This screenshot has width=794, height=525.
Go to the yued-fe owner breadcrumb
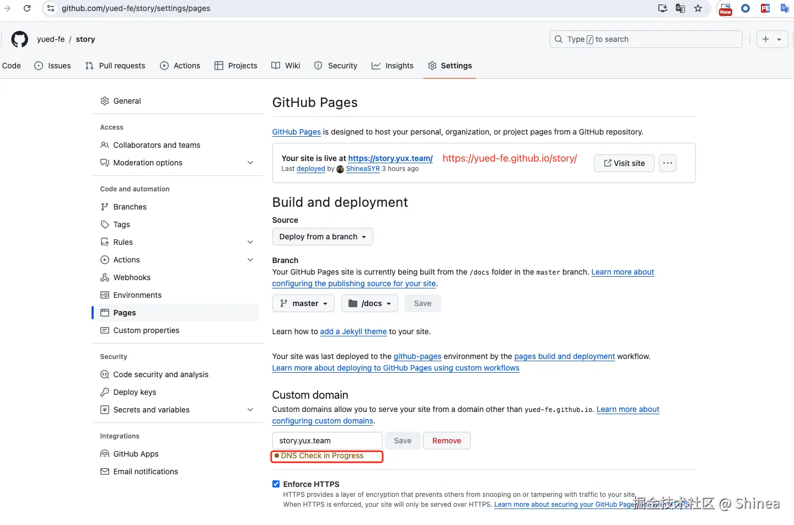pos(51,39)
